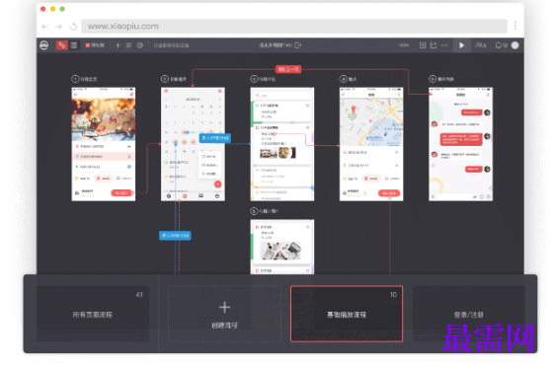Click the browser forward arrow
Image resolution: width=553 pixels, height=369 pixels.
pyautogui.click(x=58, y=27)
